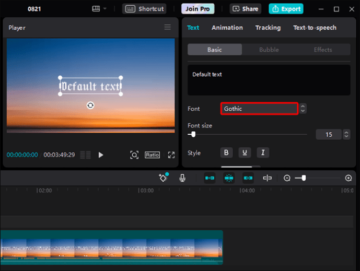Image resolution: width=360 pixels, height=271 pixels.
Task: Zoom out the timeline
Action: pyautogui.click(x=287, y=178)
